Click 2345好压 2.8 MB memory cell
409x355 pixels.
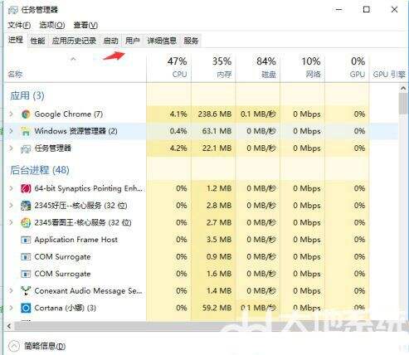213,206
